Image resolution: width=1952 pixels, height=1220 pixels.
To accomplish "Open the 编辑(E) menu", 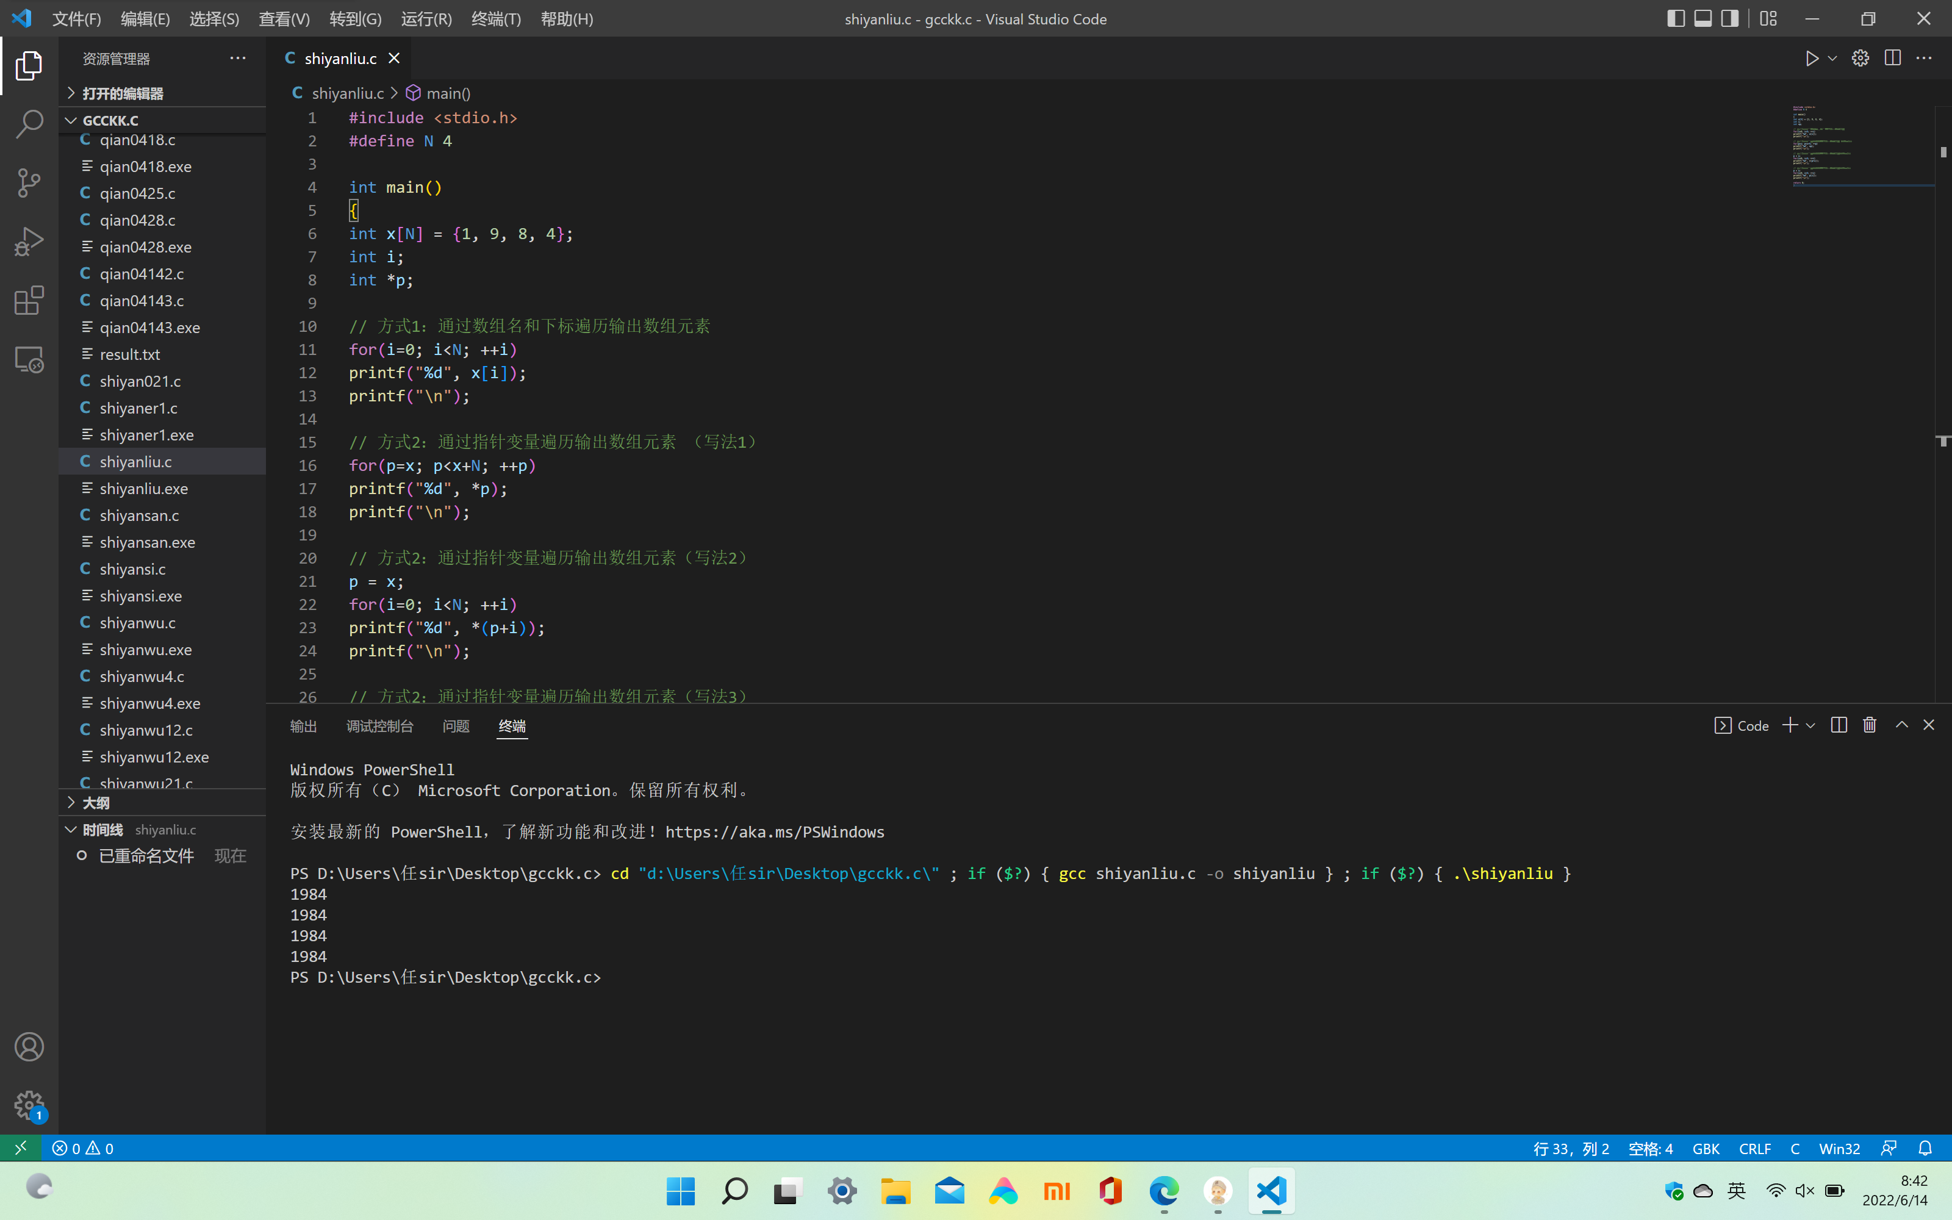I will pyautogui.click(x=145, y=18).
